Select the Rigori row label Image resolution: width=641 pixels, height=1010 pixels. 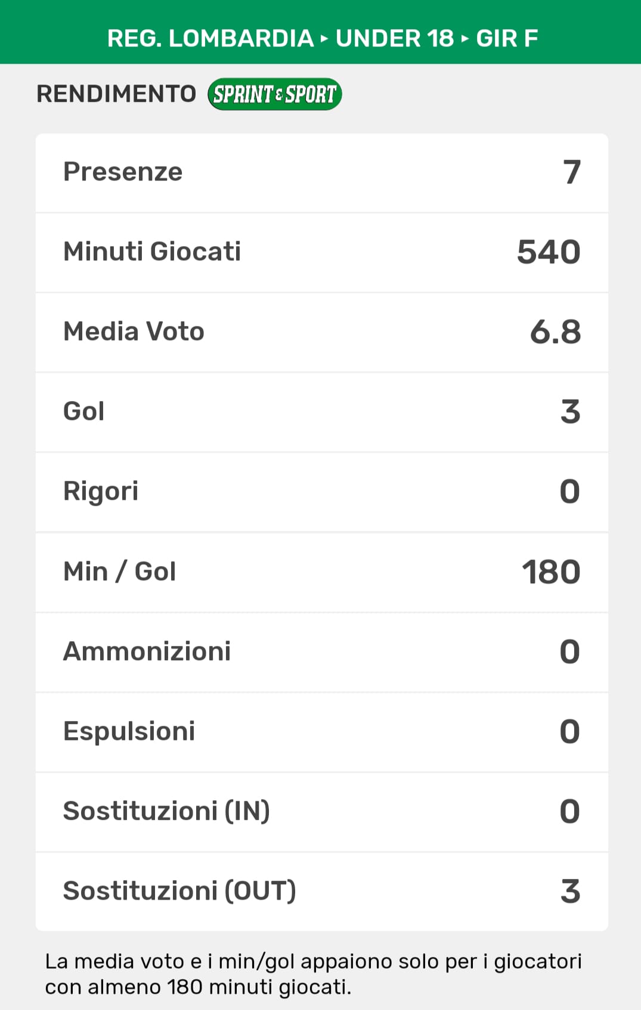(101, 492)
